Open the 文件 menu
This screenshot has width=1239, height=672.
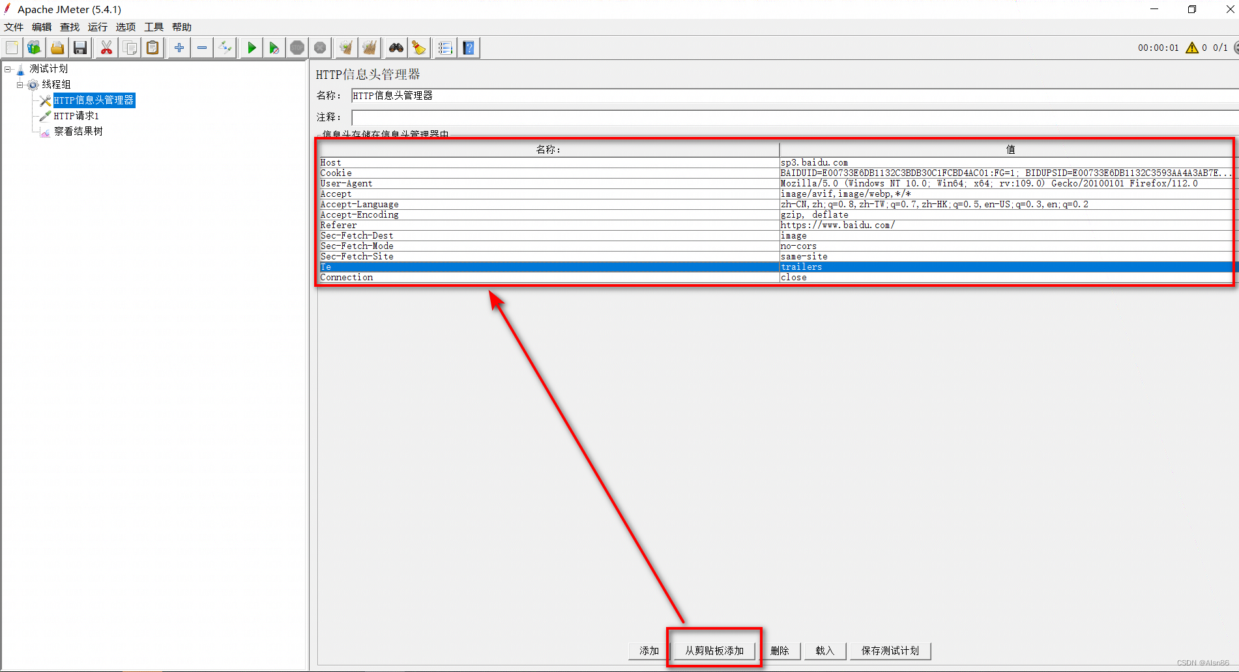[14, 27]
